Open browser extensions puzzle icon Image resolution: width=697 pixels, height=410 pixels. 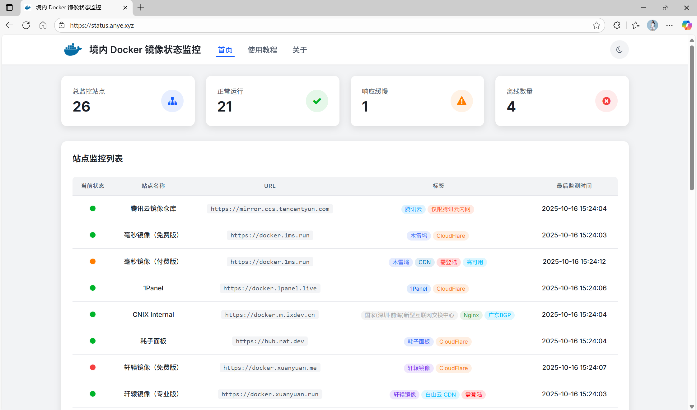[617, 25]
